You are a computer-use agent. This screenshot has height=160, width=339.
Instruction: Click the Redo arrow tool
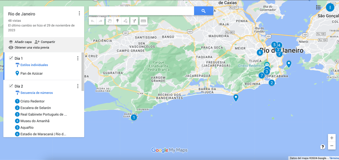point(101,21)
